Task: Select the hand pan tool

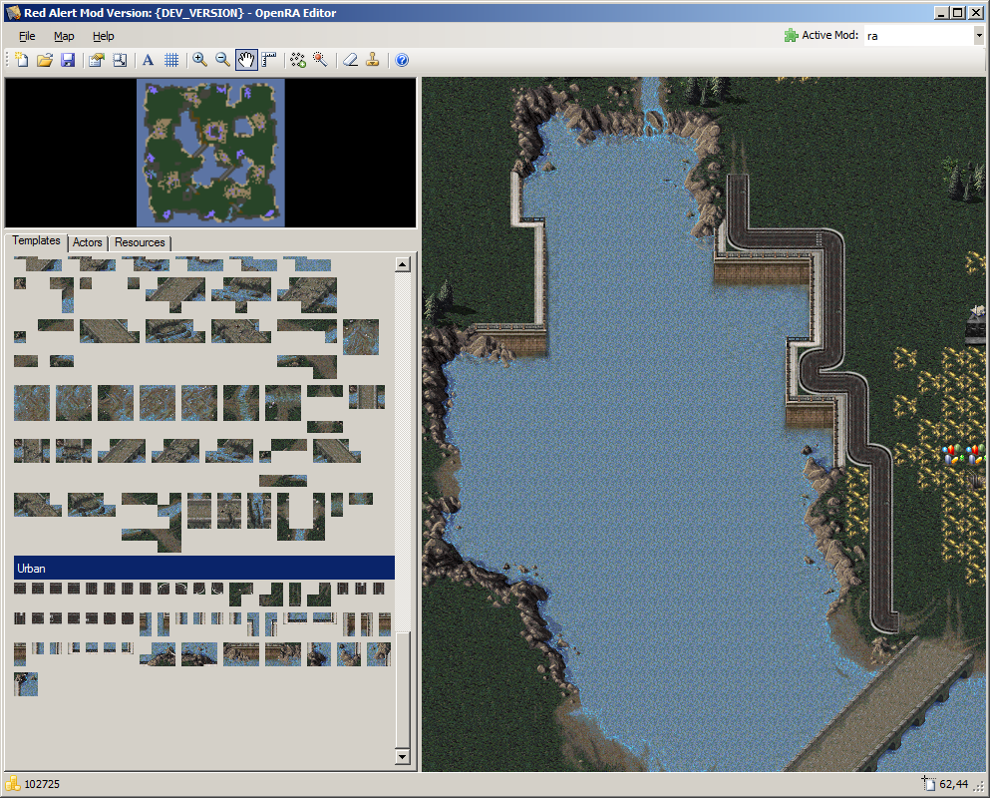Action: 246,60
